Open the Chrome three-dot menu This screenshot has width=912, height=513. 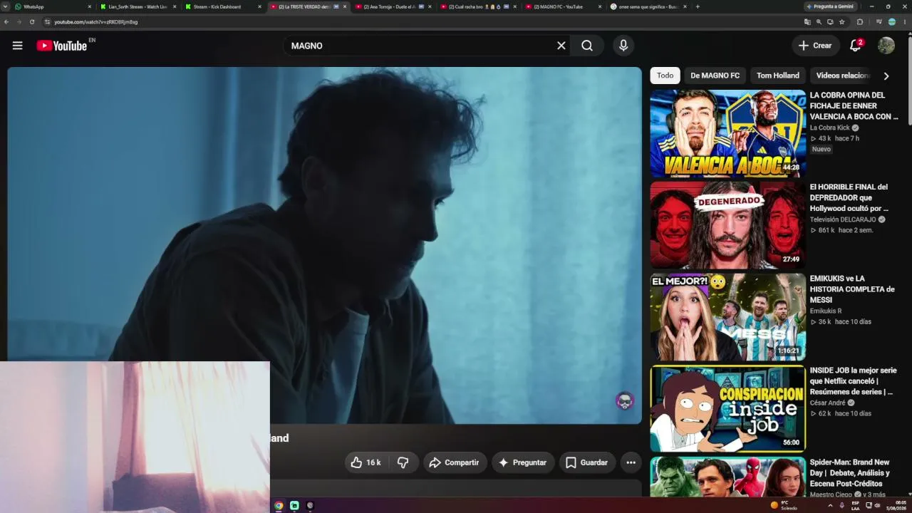click(905, 22)
